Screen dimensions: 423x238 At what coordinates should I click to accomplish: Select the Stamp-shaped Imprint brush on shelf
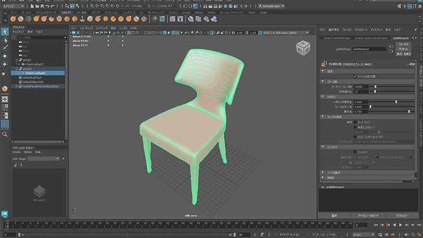82,19
